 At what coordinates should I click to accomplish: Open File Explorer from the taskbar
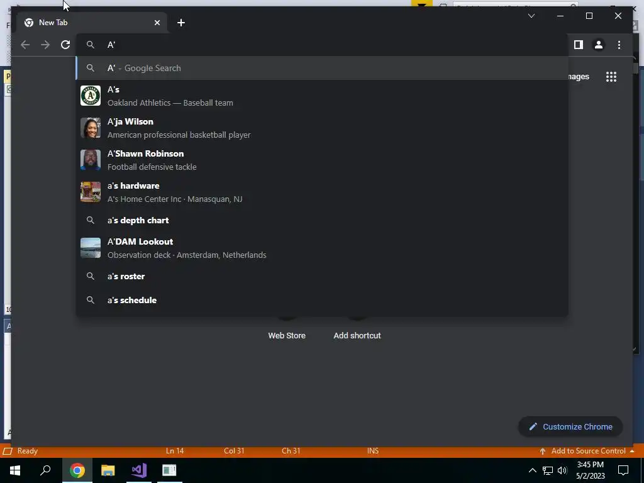108,470
